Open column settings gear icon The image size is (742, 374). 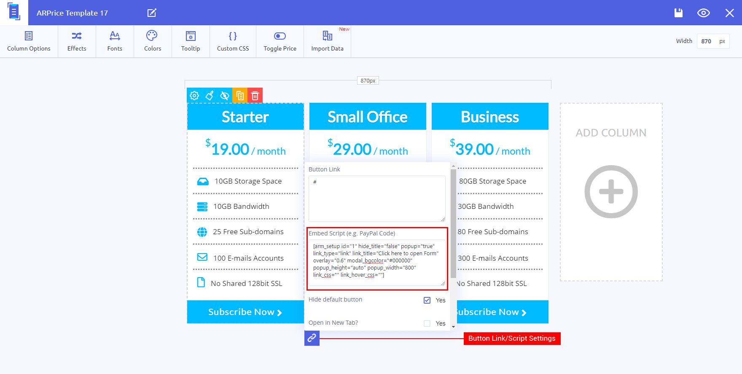pos(194,96)
